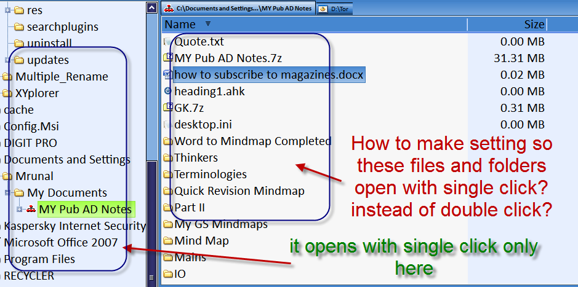Click the XYplorer folder icon in tree
This screenshot has height=287, width=578.
point(7,93)
